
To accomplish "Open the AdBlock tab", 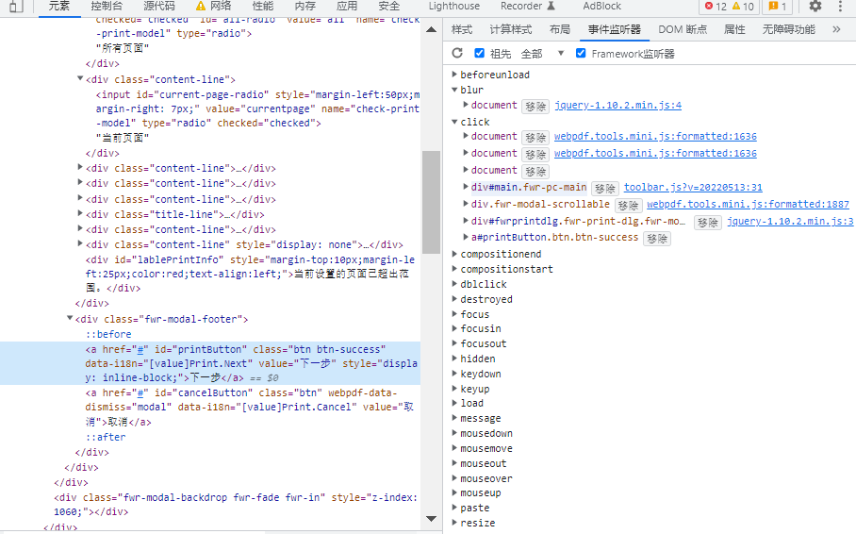I will coord(601,6).
